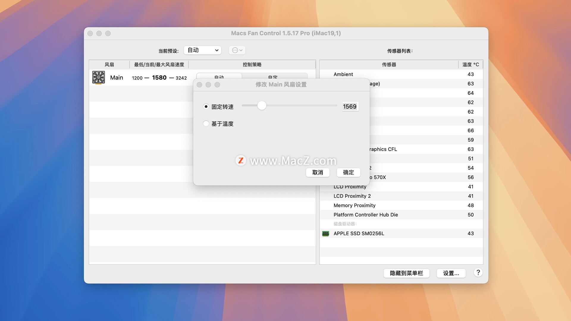The width and height of the screenshot is (571, 321).
Task: Click the 最低/当前/最大风扇速度 column header
Action: tap(159, 64)
